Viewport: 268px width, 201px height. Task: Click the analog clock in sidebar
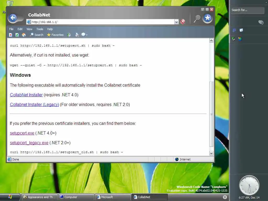(249, 185)
